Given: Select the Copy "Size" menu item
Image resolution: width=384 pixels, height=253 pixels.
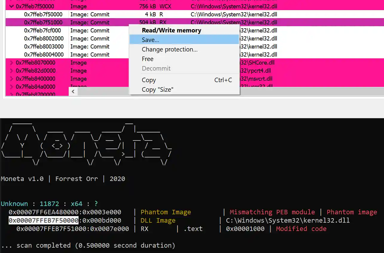Looking at the screenshot, I should click(157, 89).
